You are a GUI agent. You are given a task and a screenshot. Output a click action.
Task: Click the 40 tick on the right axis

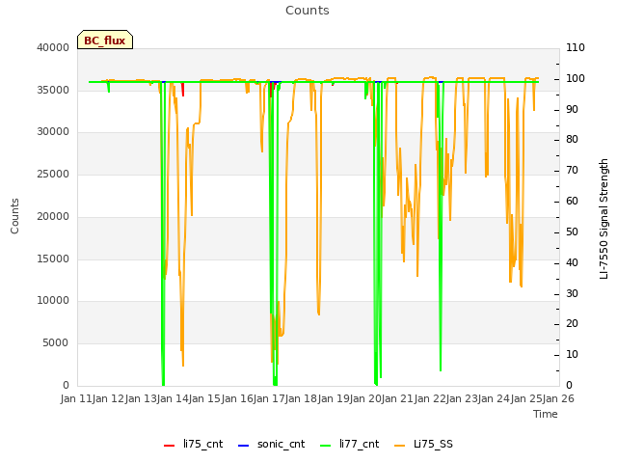click(x=572, y=262)
